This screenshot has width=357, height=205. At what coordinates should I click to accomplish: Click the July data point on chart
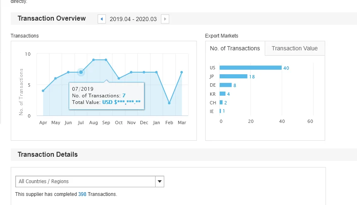81,72
